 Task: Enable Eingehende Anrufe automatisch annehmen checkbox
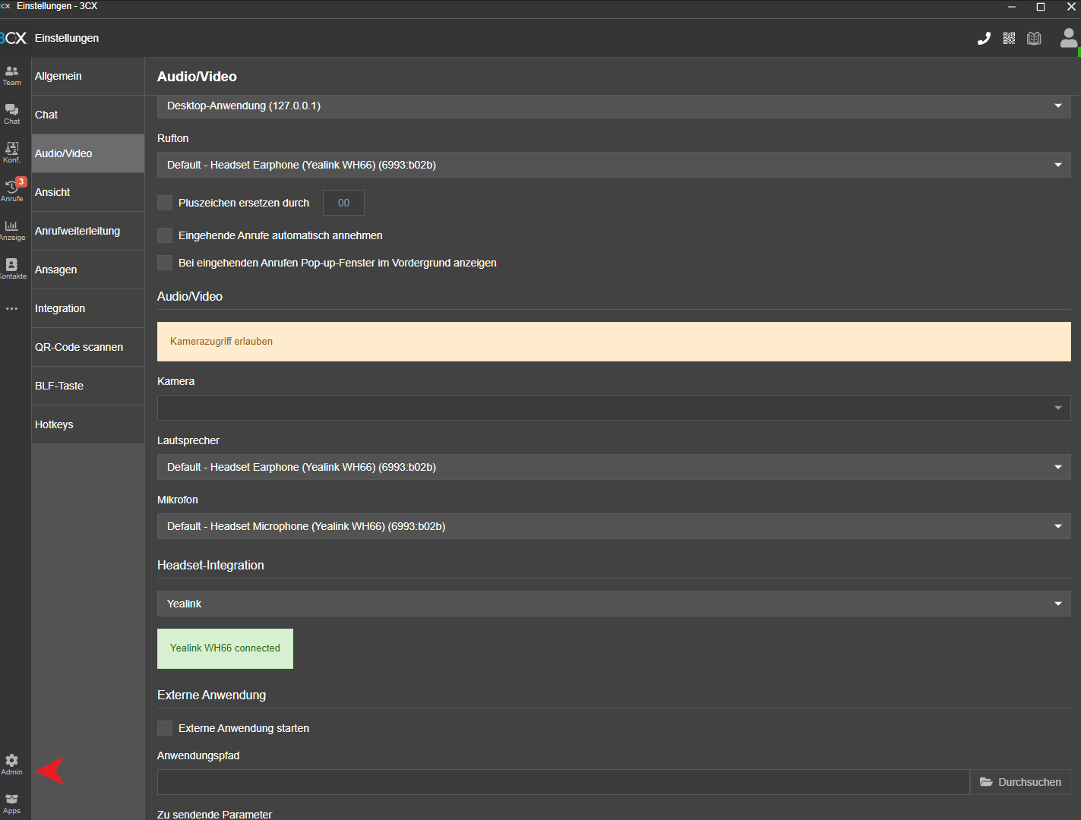coord(165,235)
